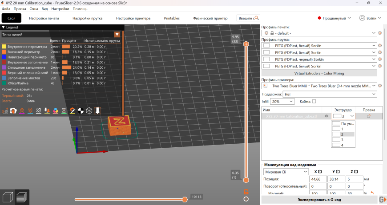Screen dimensions: 387x205
Task: Switch to Настройки принтера tab
Action: (133, 18)
